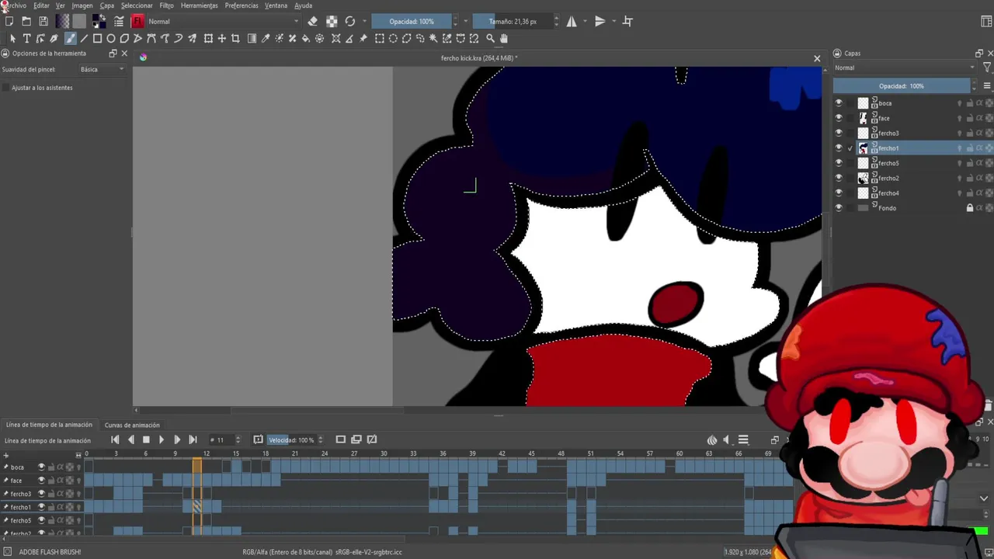Select the text tool
The height and width of the screenshot is (559, 994).
26,38
